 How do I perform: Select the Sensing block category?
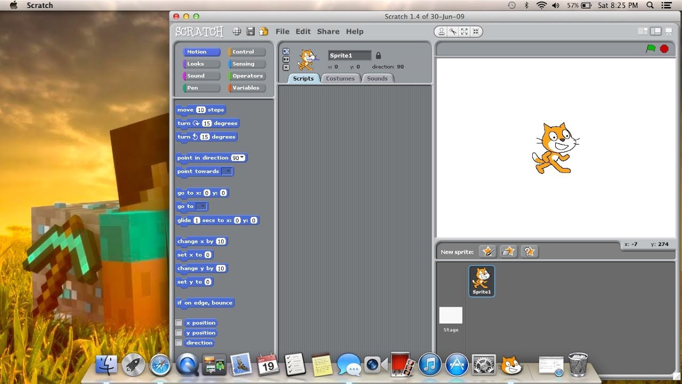pyautogui.click(x=247, y=64)
